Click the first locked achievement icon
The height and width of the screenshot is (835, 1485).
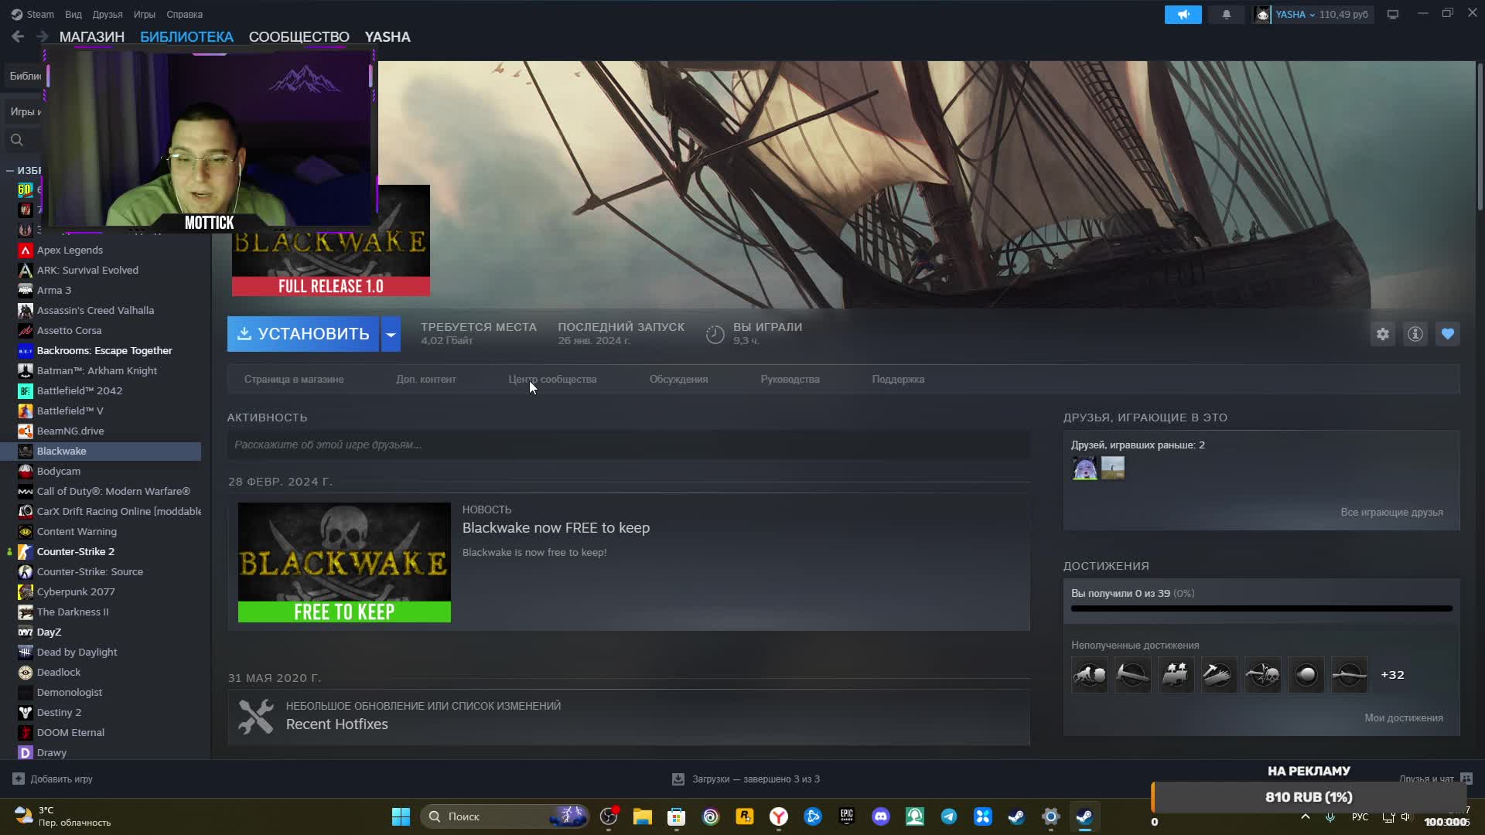(1089, 675)
